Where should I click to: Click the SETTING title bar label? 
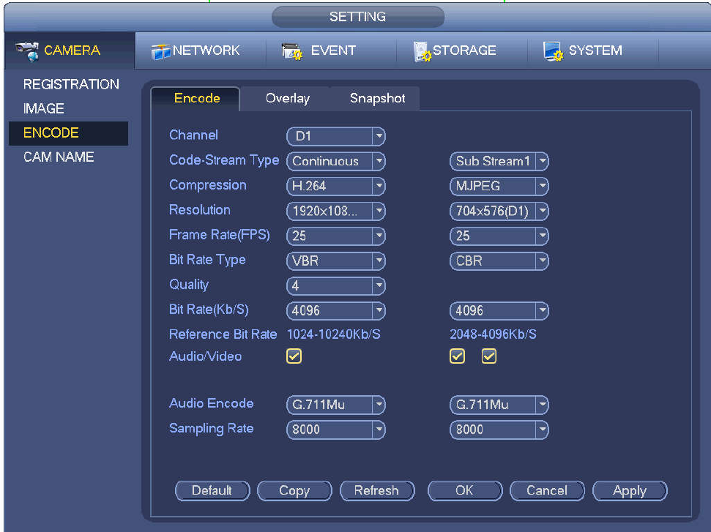357,17
